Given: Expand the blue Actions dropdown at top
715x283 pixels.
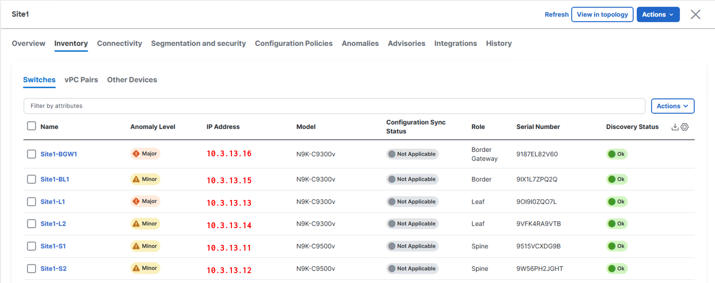Looking at the screenshot, I should pos(658,14).
